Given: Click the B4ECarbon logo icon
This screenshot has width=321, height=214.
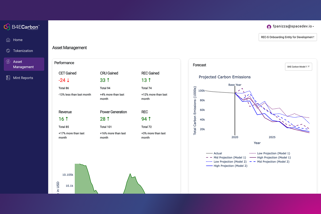Looking at the screenshot, I should 7,27.
